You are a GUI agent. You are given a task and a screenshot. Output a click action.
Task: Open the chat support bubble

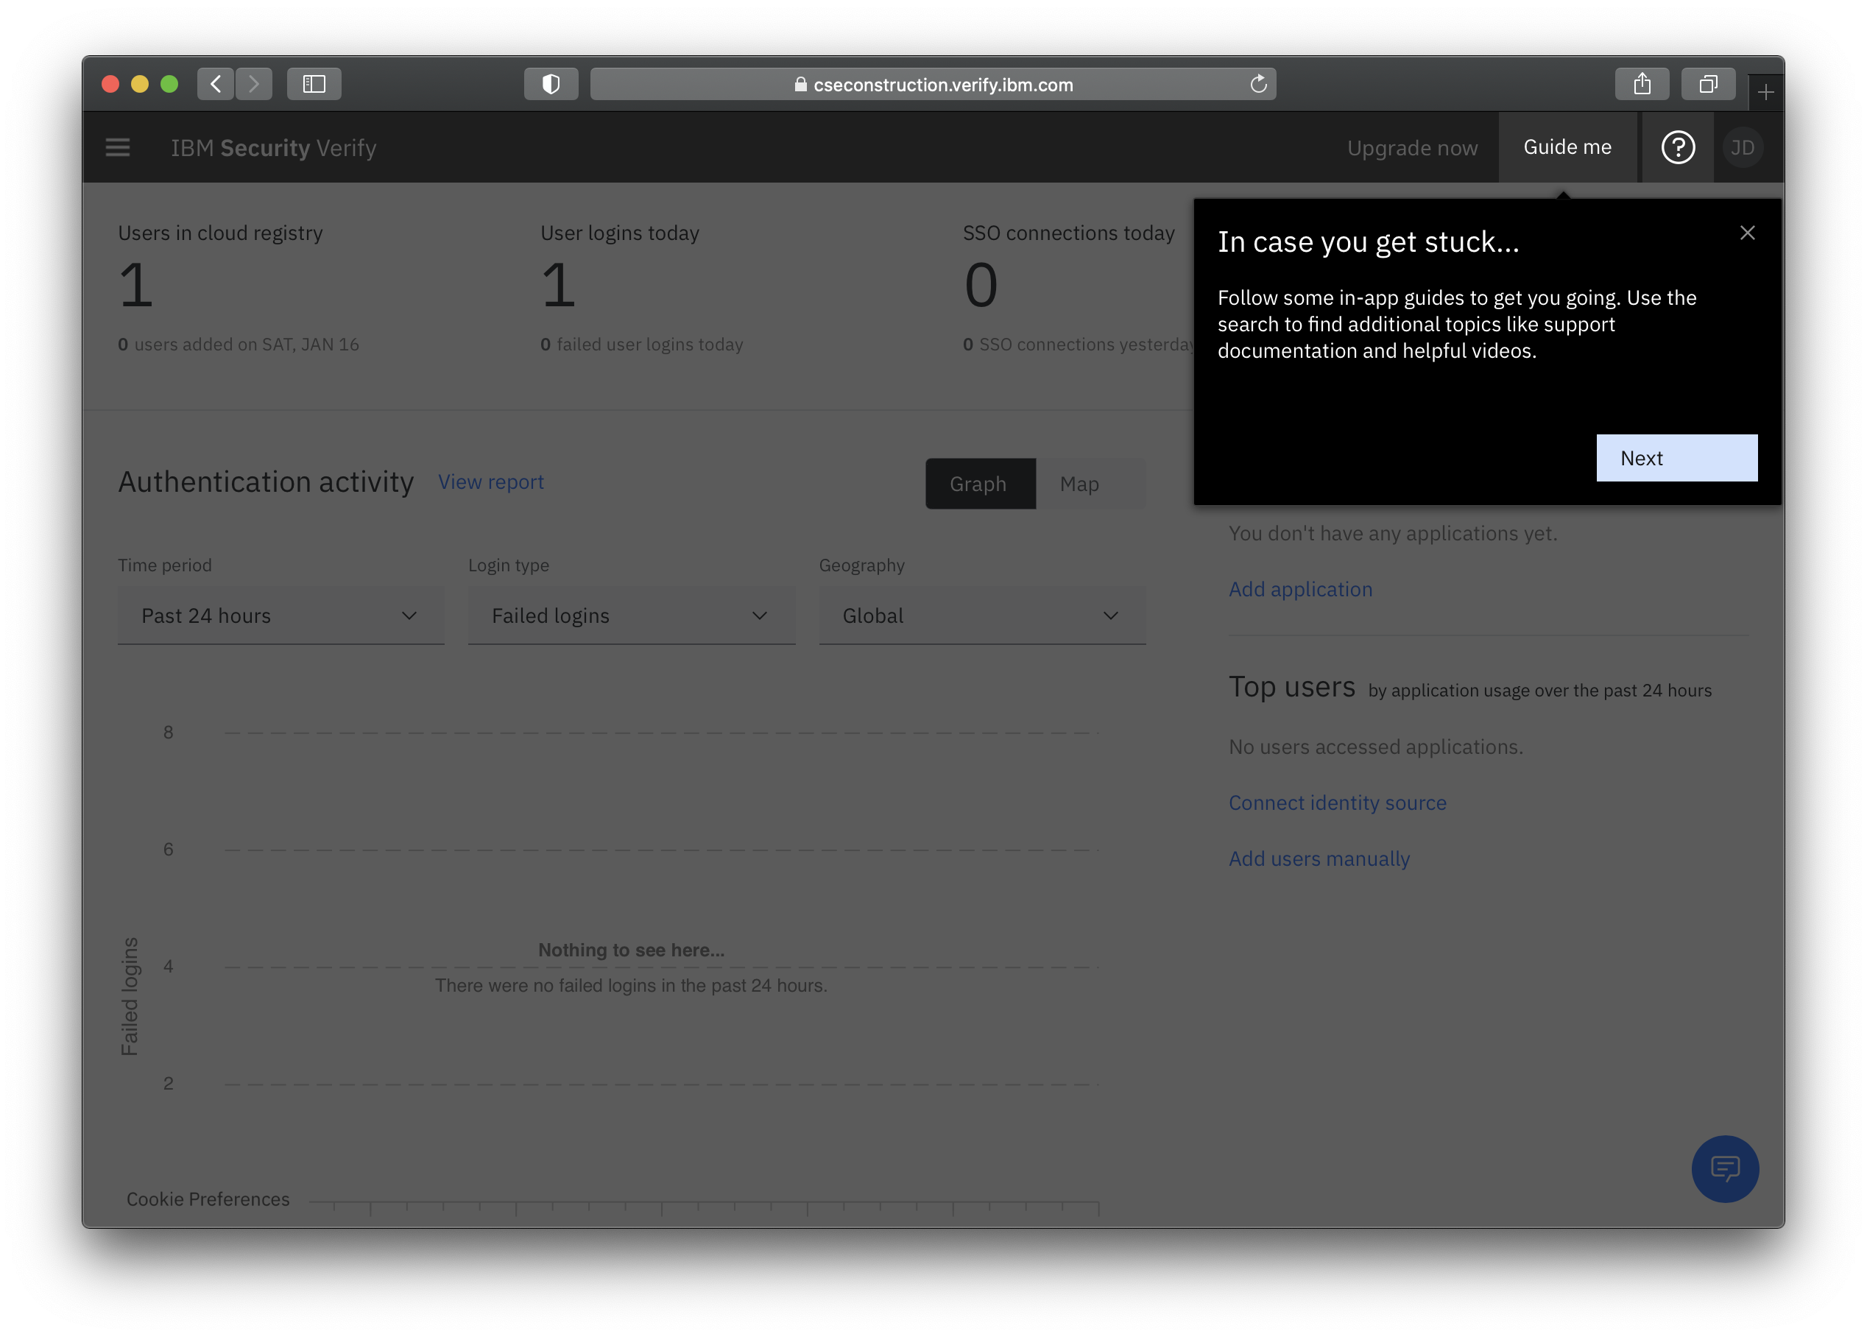click(x=1725, y=1168)
